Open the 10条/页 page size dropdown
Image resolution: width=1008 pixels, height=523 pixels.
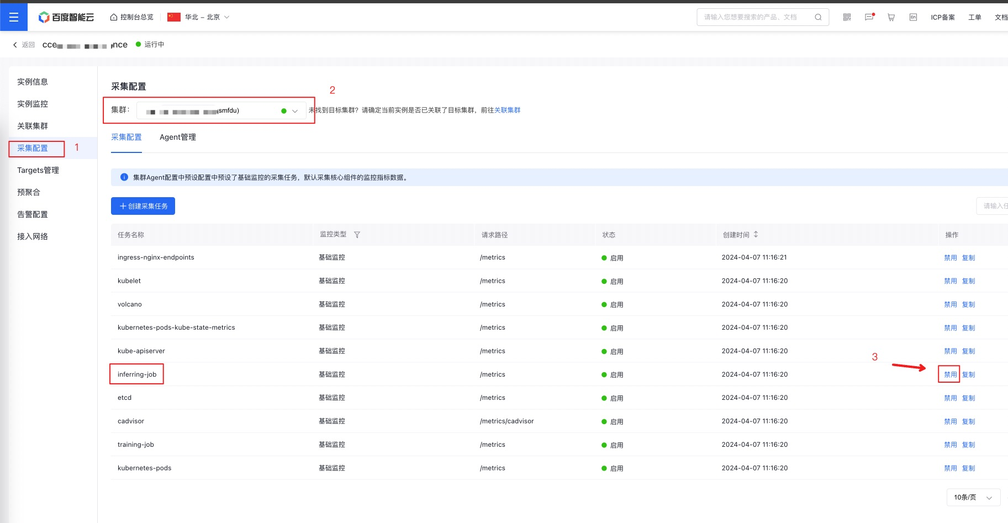tap(974, 497)
